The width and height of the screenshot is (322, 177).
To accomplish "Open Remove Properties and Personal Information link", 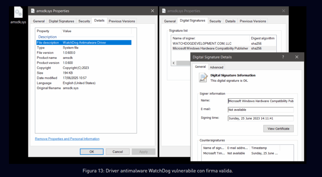I will coord(67,139).
